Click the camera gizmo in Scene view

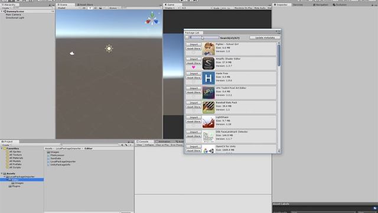tap(72, 53)
